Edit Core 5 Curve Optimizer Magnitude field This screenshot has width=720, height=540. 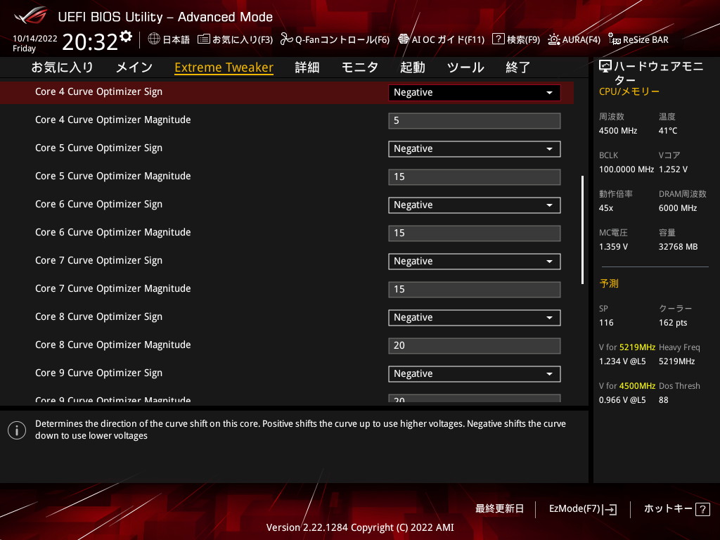click(475, 176)
